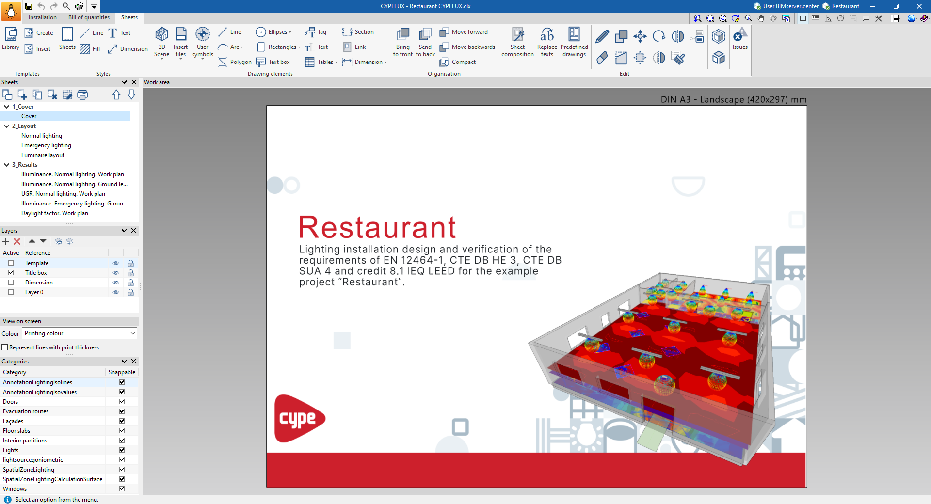Image resolution: width=931 pixels, height=504 pixels.
Task: Open the Issues panel
Action: click(x=740, y=39)
